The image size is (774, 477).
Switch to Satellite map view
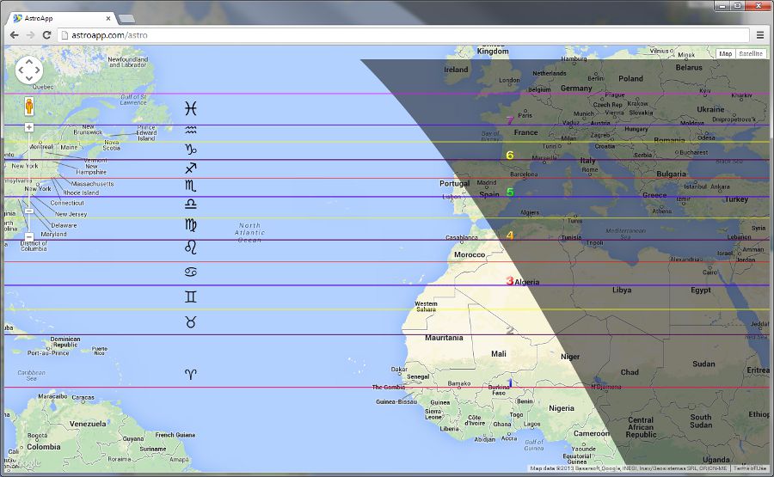[750, 53]
